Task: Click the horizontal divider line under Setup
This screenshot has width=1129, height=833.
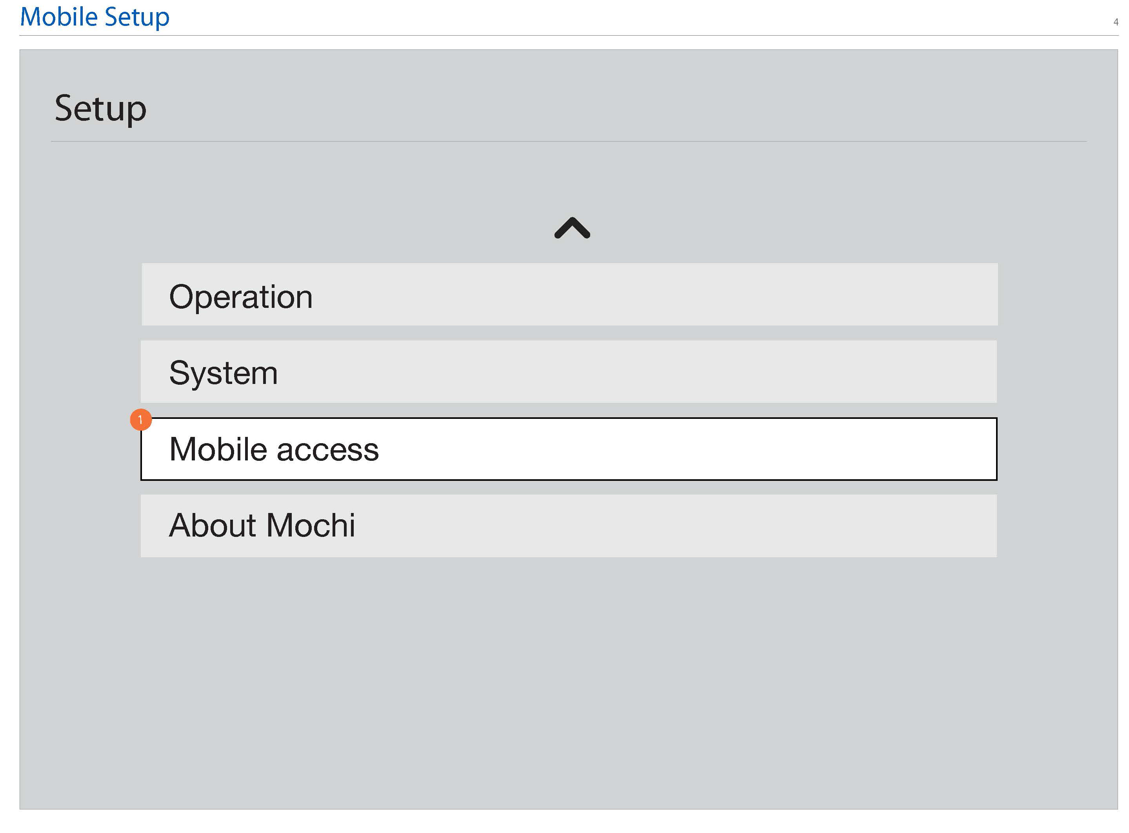Action: coord(569,142)
